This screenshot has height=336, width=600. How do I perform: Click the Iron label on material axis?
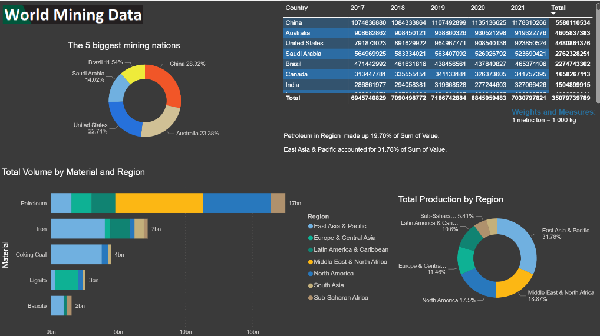coord(41,229)
